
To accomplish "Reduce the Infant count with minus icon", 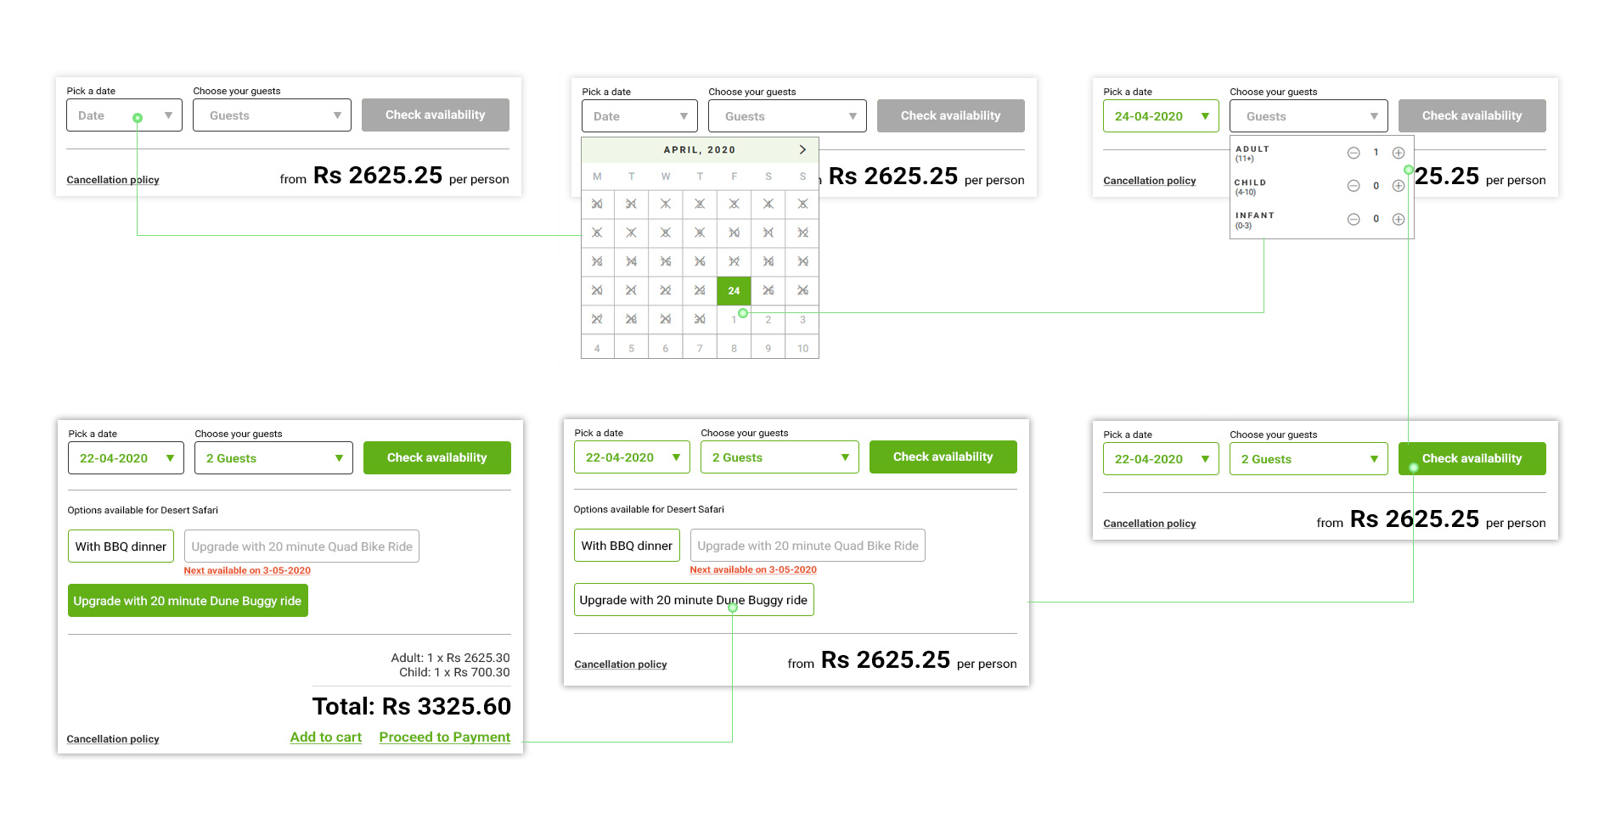I will tap(1354, 219).
